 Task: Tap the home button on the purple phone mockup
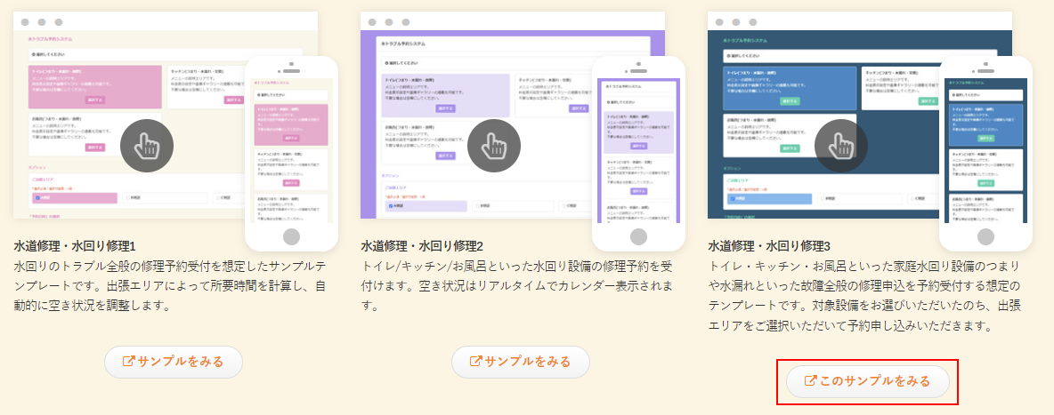point(638,236)
